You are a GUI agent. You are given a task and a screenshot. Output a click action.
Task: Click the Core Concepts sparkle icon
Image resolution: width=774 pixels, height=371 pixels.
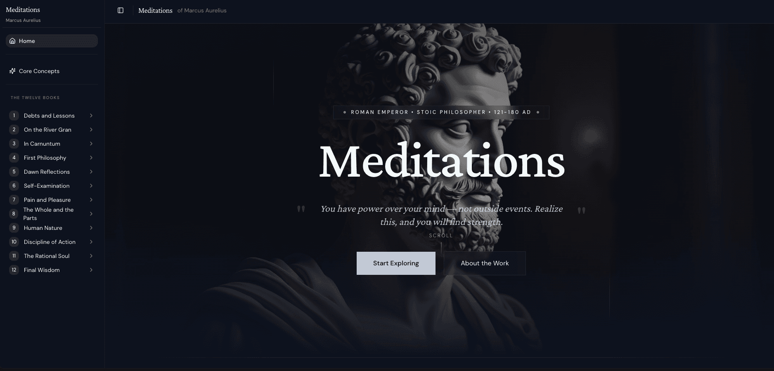pyautogui.click(x=12, y=71)
